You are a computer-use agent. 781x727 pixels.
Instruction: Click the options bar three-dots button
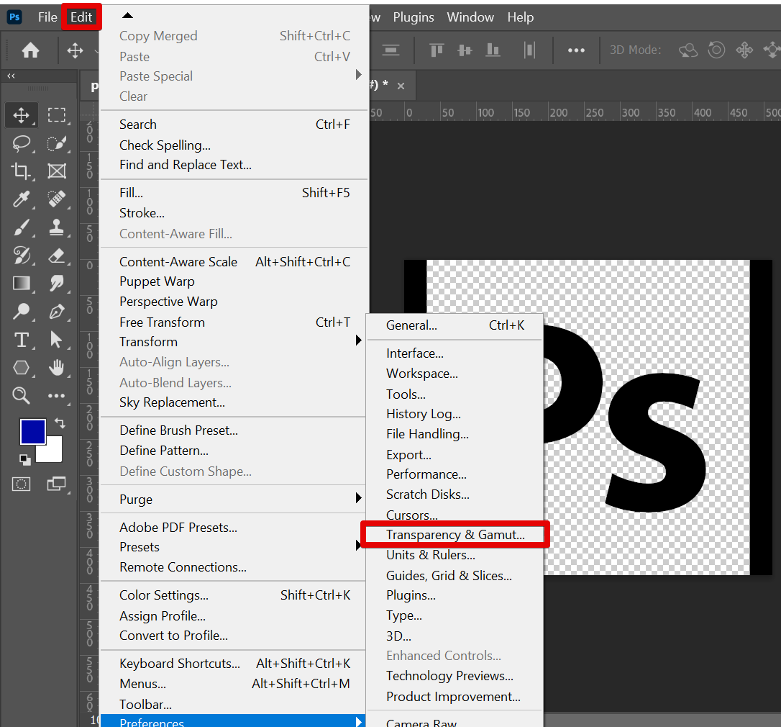tap(576, 50)
